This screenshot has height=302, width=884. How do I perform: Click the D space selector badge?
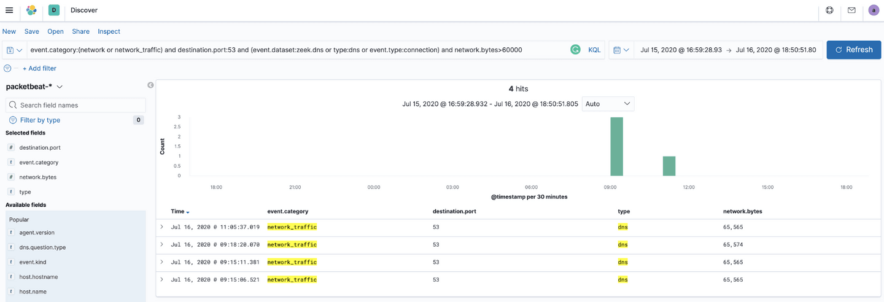(x=54, y=10)
